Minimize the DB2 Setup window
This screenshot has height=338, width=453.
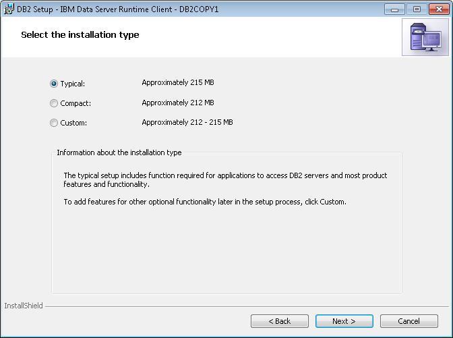tap(394, 9)
